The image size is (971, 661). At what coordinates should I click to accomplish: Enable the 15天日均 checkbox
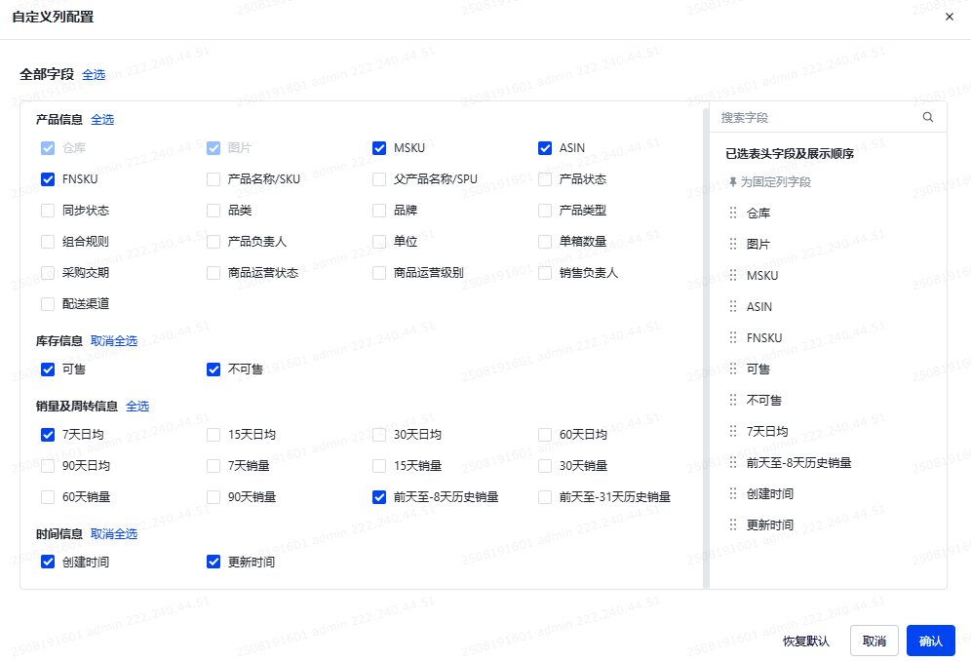click(214, 434)
